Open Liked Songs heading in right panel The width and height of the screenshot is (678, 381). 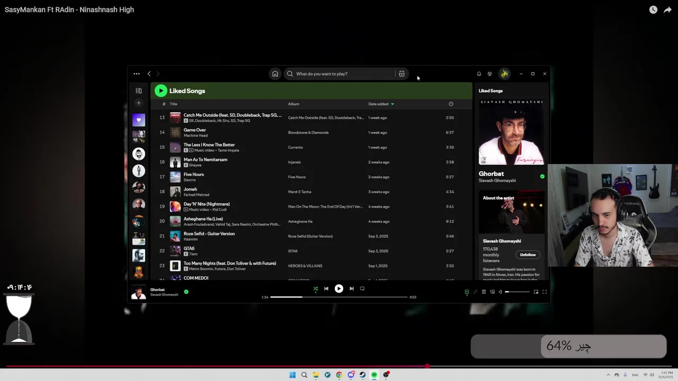click(490, 90)
